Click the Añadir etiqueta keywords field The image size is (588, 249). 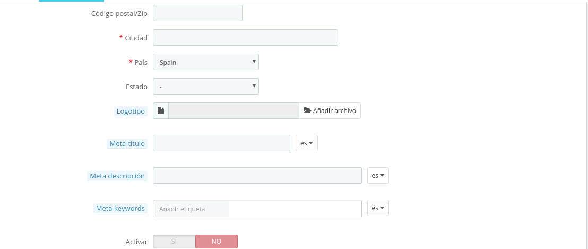pyautogui.click(x=257, y=209)
